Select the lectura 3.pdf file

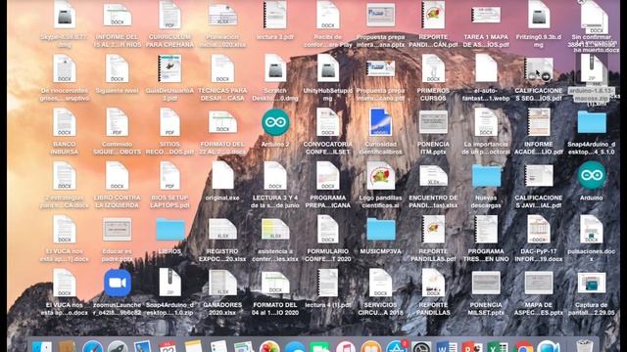tap(274, 15)
